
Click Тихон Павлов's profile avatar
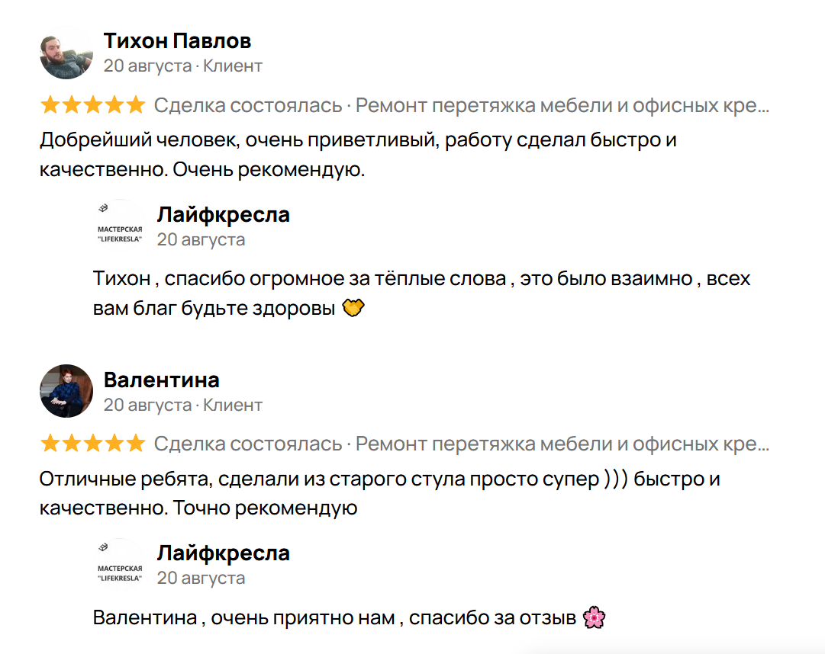click(x=66, y=53)
